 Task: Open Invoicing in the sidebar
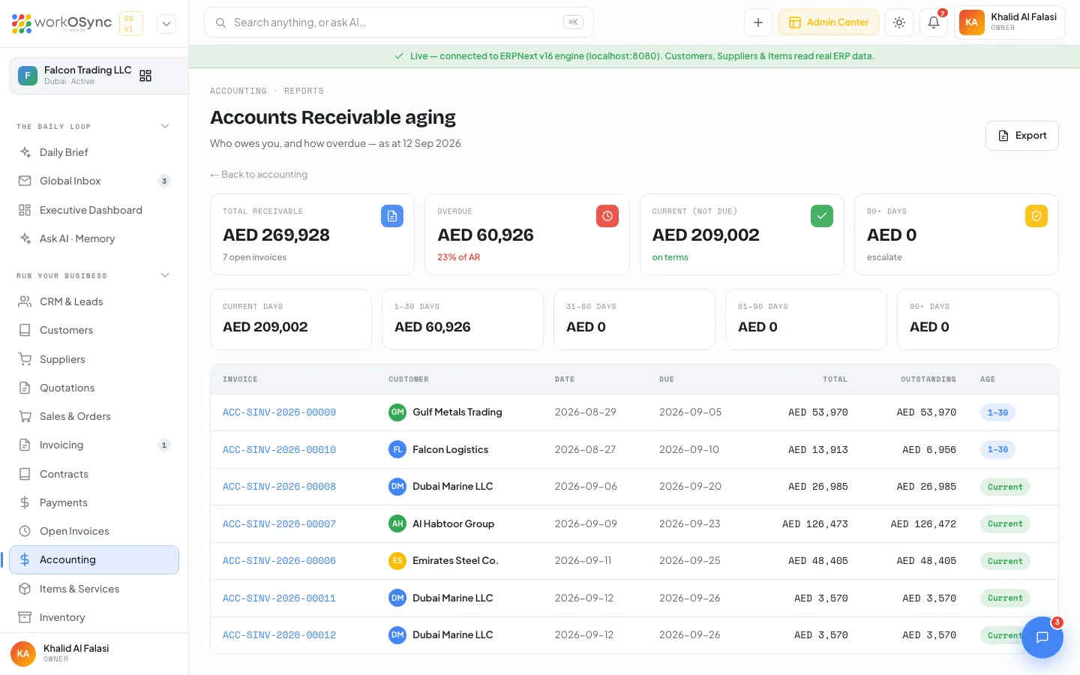[94, 445]
